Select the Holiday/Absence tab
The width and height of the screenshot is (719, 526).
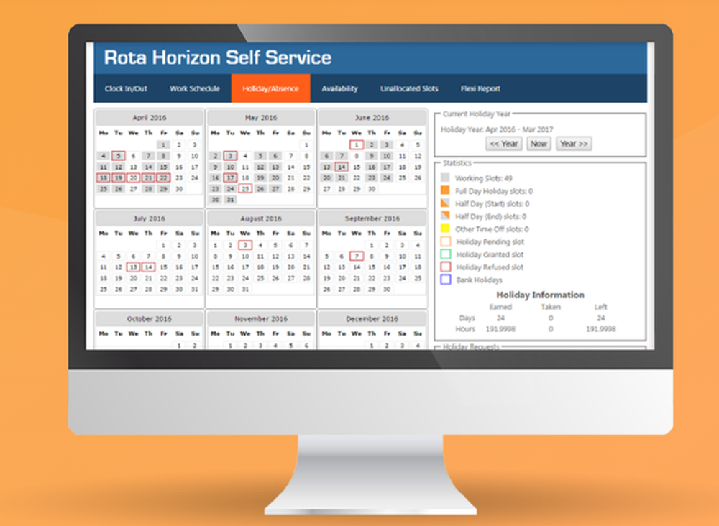[x=270, y=88]
